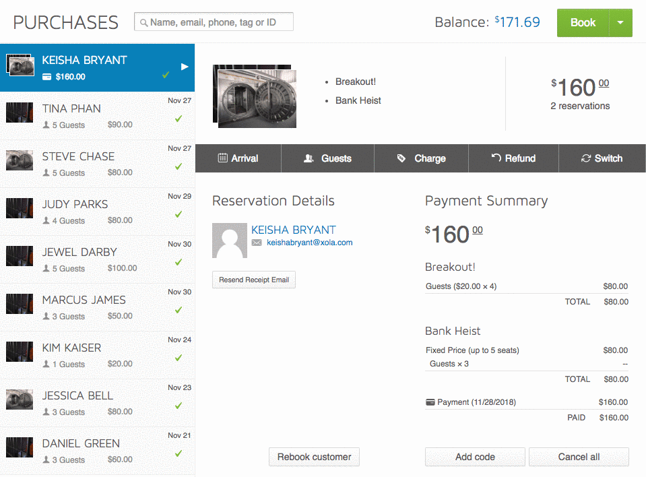This screenshot has width=646, height=477.
Task: Click the 2 reservations text
Action: 580,106
